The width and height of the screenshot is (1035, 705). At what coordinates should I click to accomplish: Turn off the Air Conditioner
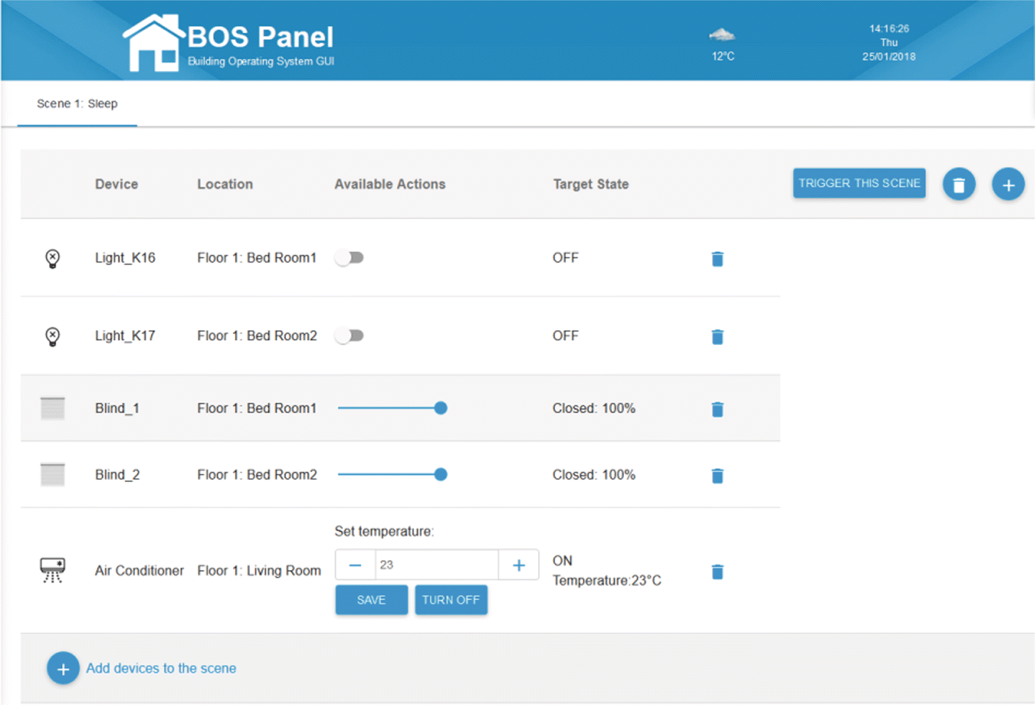[451, 600]
